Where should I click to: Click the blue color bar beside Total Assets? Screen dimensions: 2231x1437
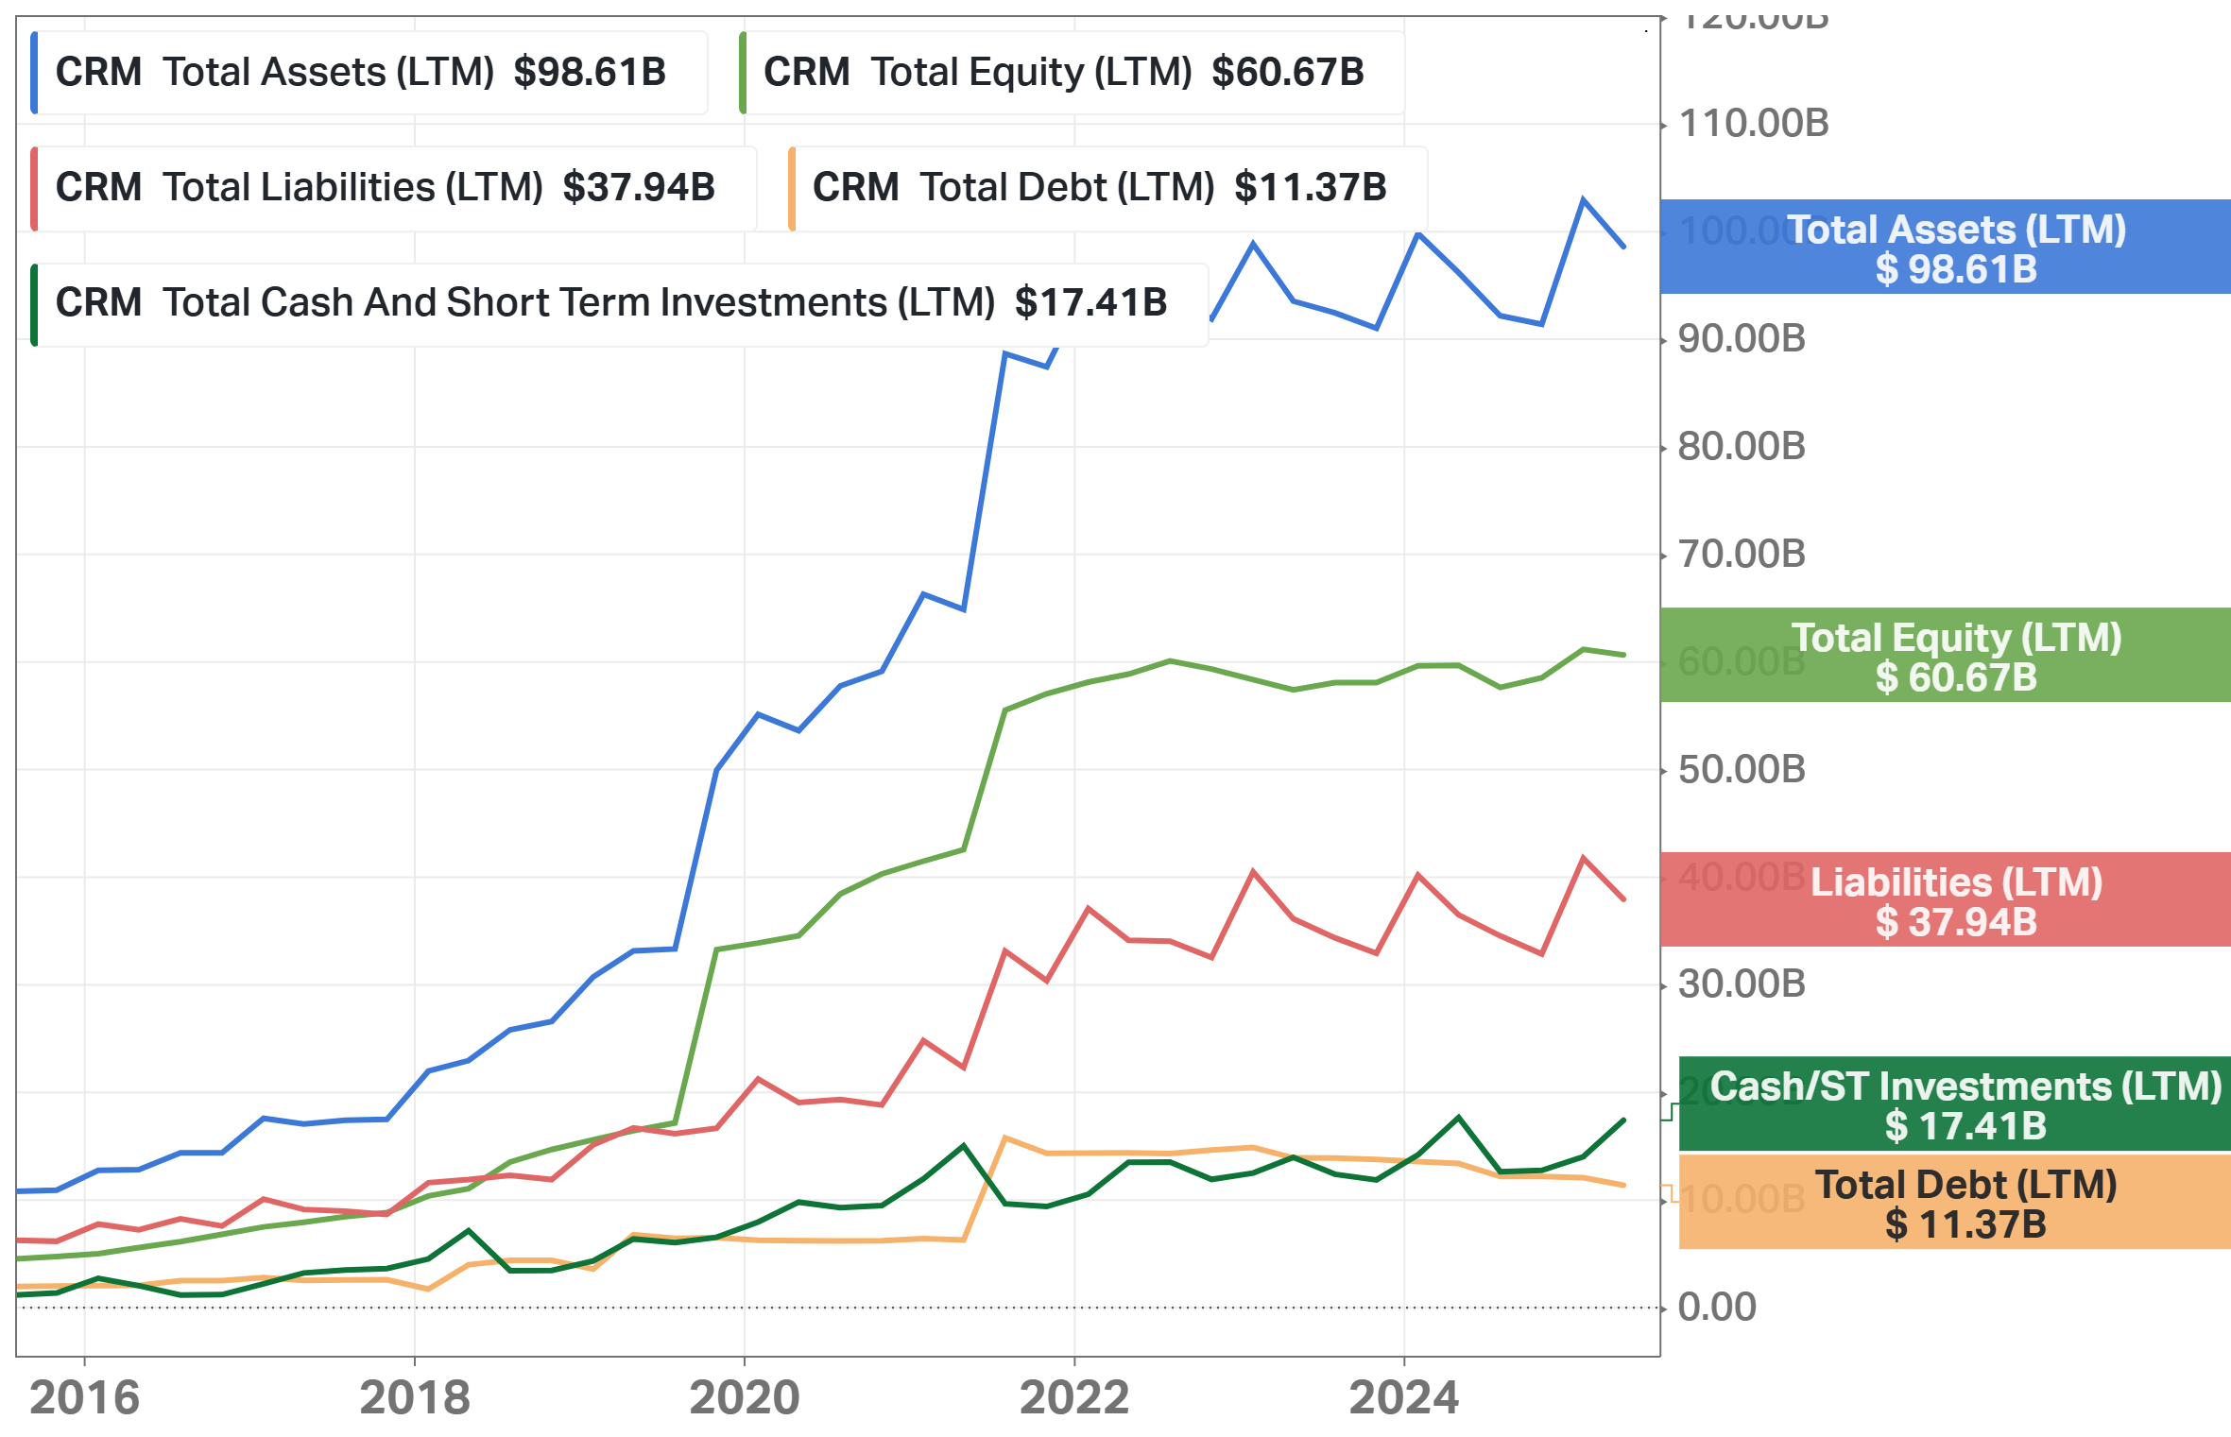tap(34, 73)
